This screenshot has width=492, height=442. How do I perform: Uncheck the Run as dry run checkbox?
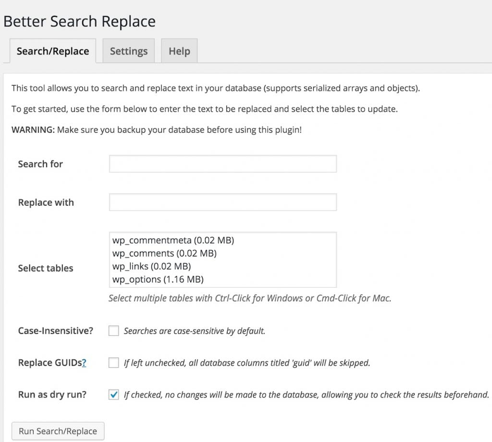(x=114, y=395)
